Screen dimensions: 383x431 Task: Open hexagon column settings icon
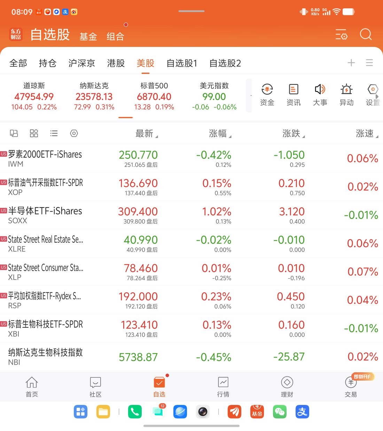[74, 133]
